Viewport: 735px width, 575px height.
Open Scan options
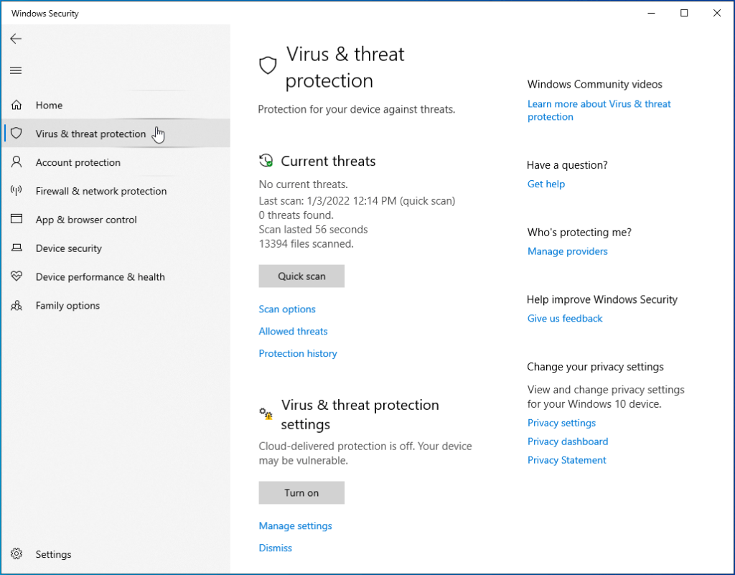(286, 309)
